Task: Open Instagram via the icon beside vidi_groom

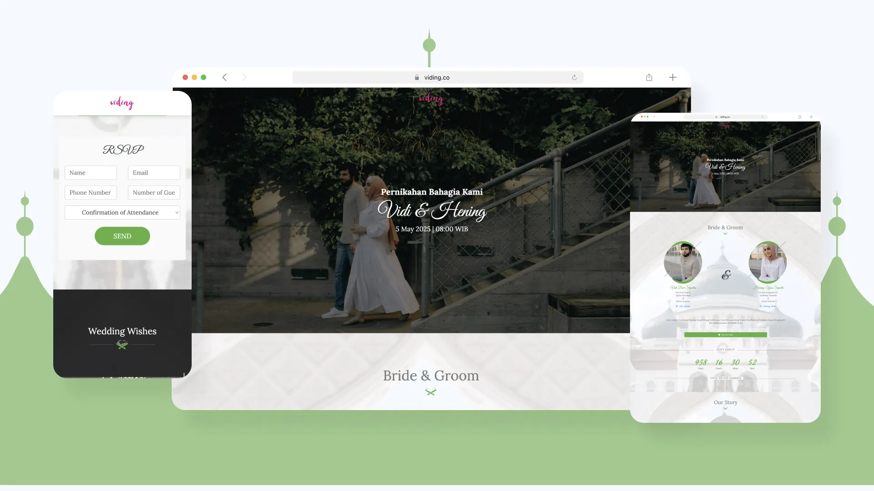Action: pyautogui.click(x=677, y=306)
